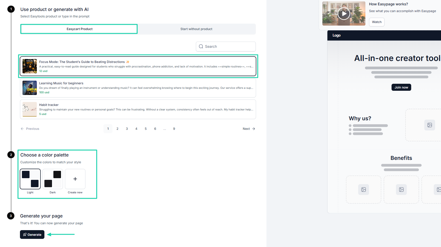Click the Benefits heading in preview
The width and height of the screenshot is (441, 247).
coord(401,158)
